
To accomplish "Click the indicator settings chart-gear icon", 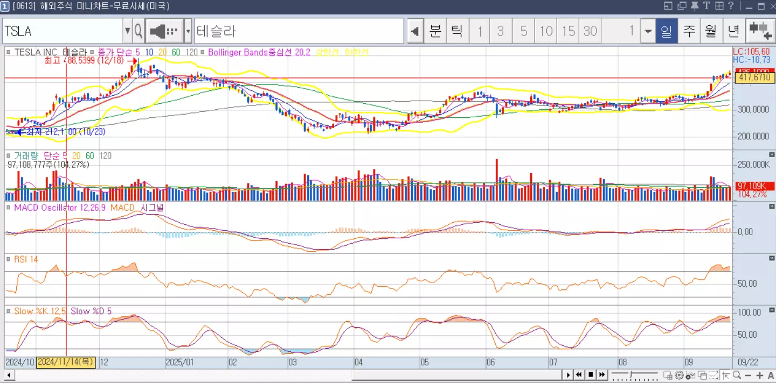I will [x=691, y=375].
